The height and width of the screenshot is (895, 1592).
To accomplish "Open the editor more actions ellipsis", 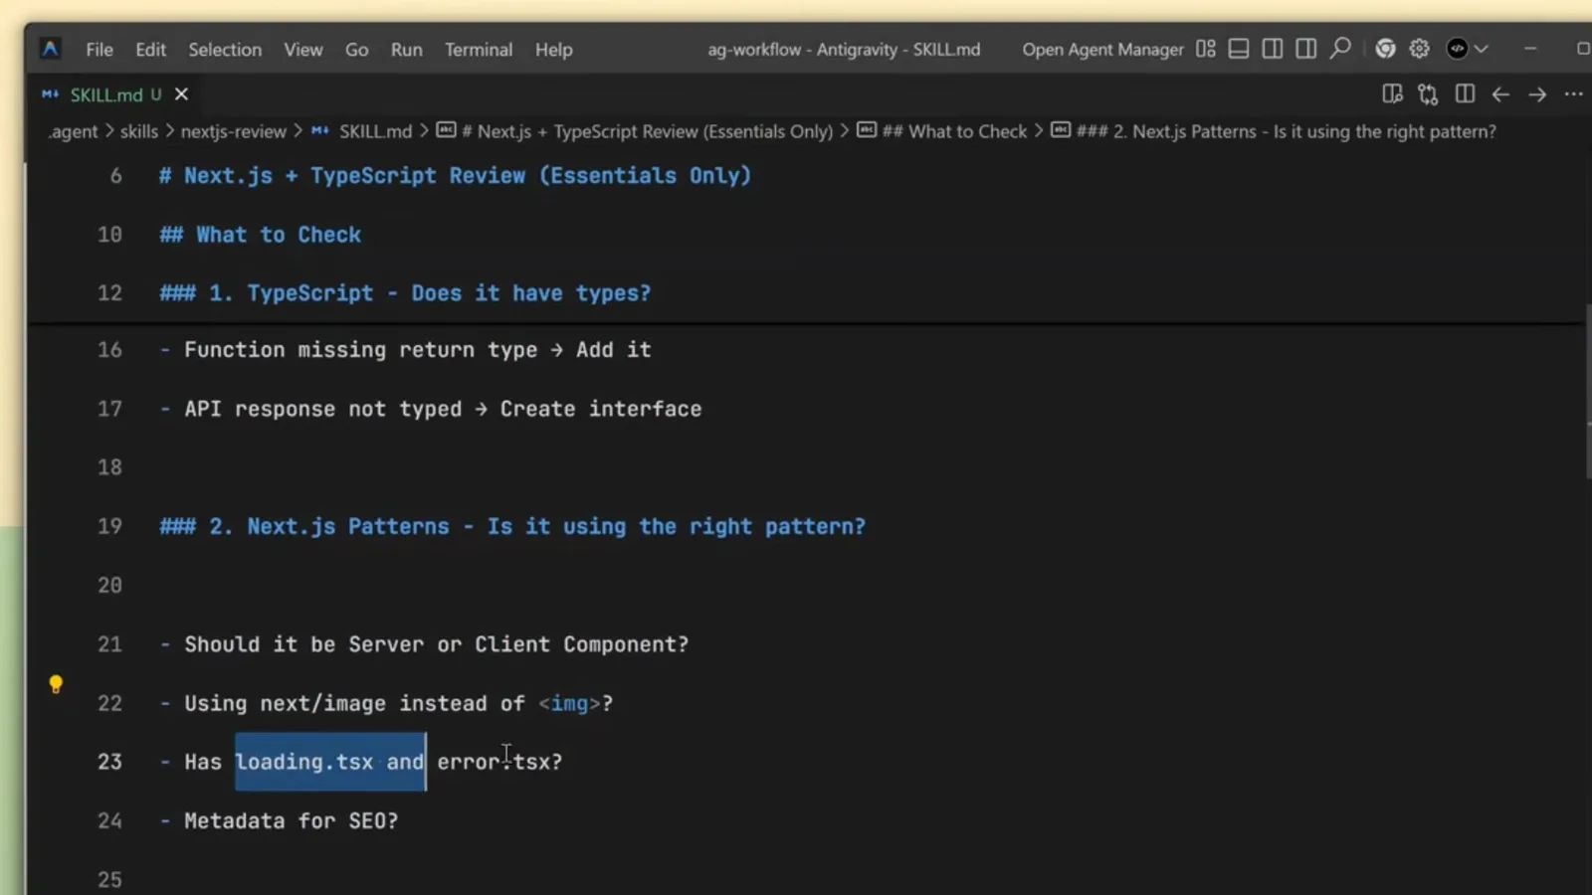I will (1573, 94).
